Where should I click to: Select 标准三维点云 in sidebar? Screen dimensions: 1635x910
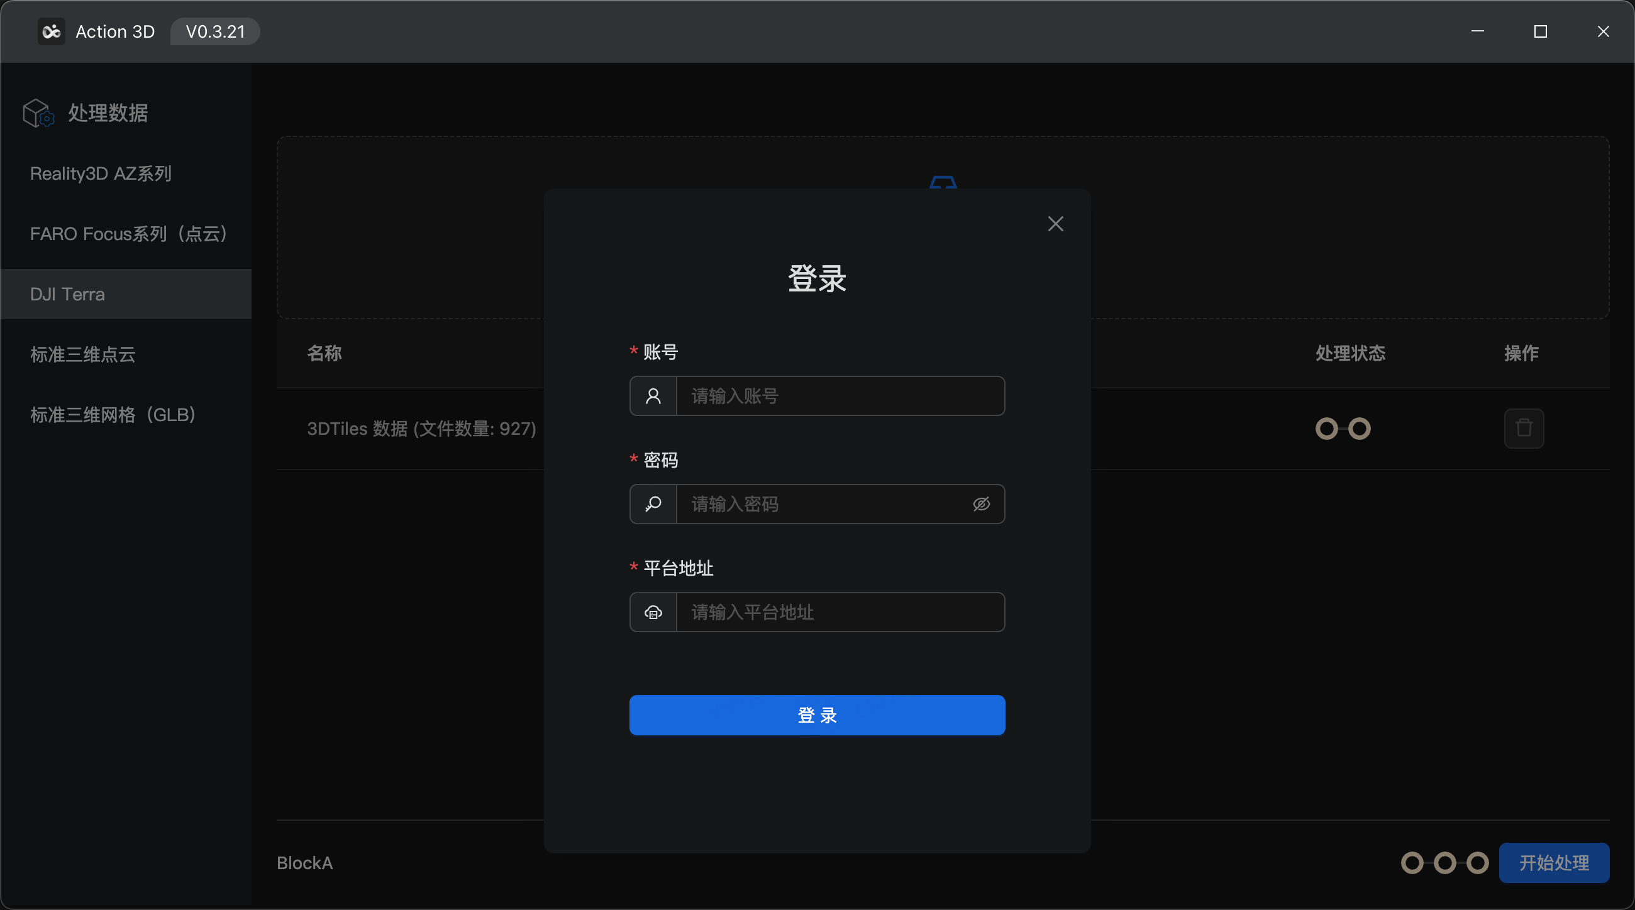coord(126,354)
